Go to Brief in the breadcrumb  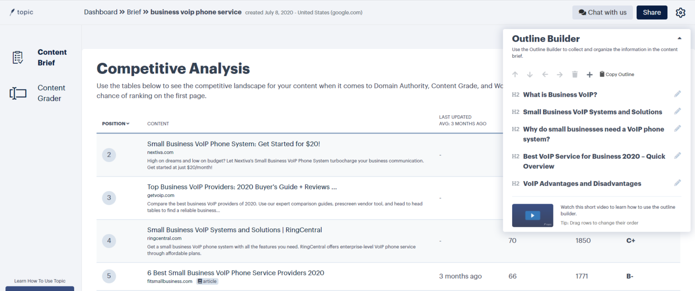pyautogui.click(x=134, y=12)
